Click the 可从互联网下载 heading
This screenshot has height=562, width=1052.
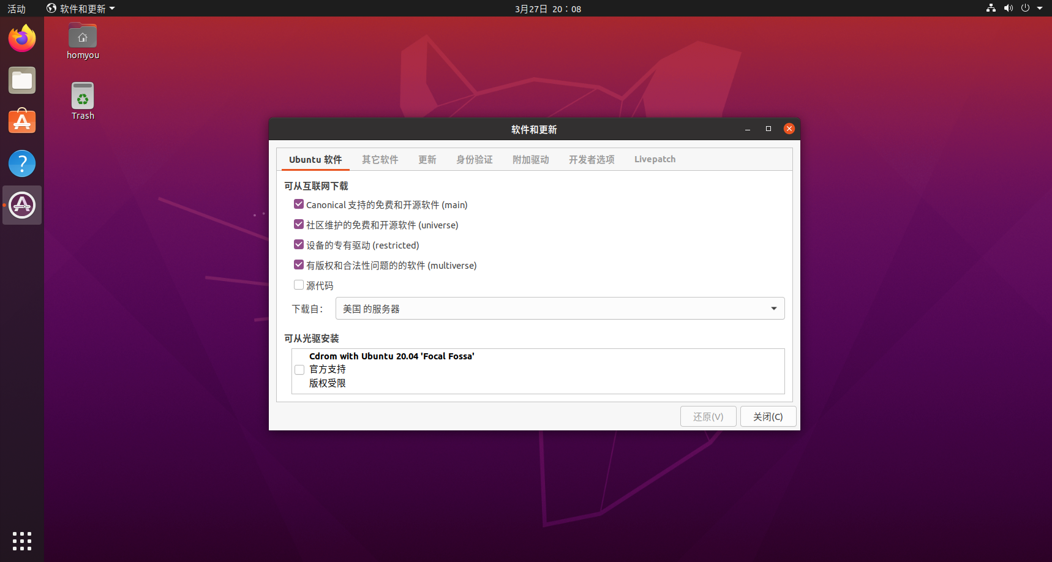click(316, 185)
